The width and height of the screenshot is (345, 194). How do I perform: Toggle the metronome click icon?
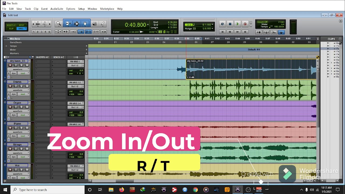coord(266,32)
